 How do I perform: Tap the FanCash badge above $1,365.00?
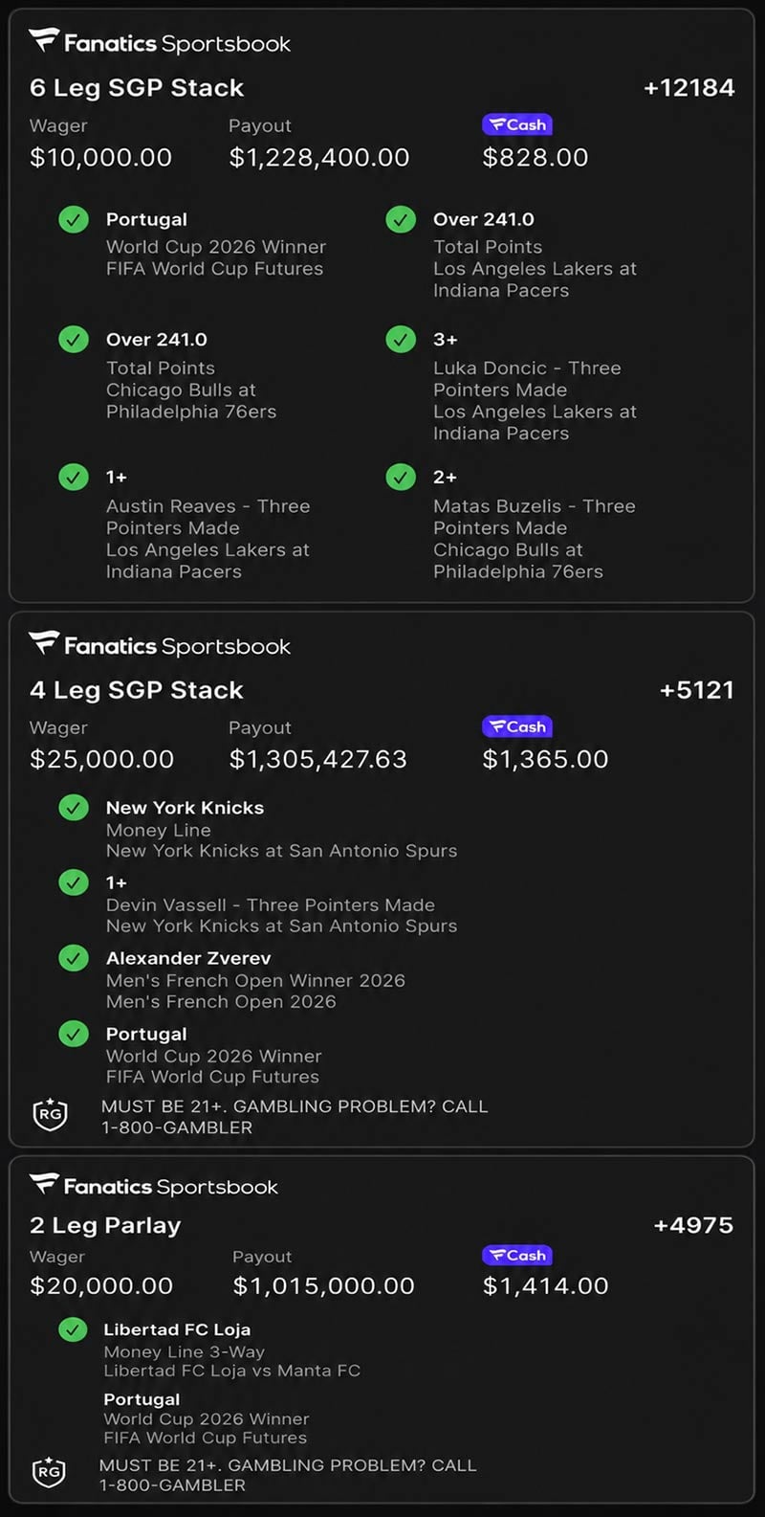pyautogui.click(x=517, y=726)
